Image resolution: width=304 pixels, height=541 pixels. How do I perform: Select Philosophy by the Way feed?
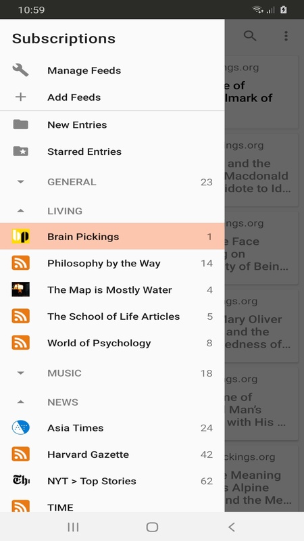tap(112, 263)
